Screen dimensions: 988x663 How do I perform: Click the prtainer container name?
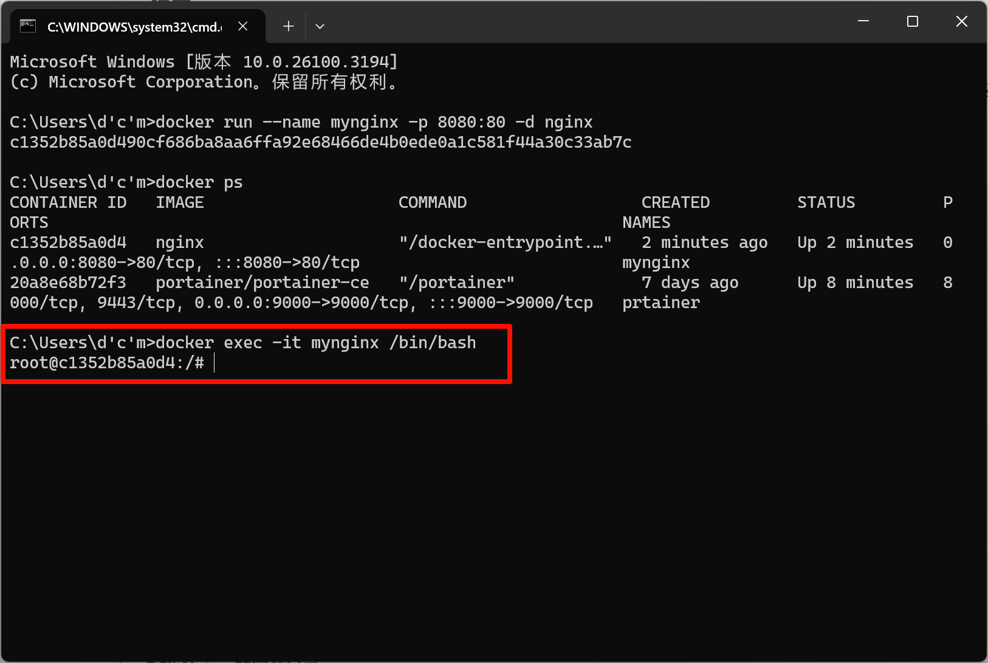[x=660, y=303]
